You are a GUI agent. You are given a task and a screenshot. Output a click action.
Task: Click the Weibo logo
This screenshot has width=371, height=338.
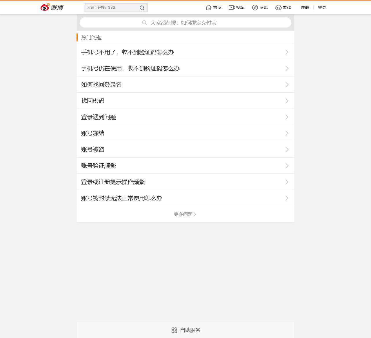(52, 7)
